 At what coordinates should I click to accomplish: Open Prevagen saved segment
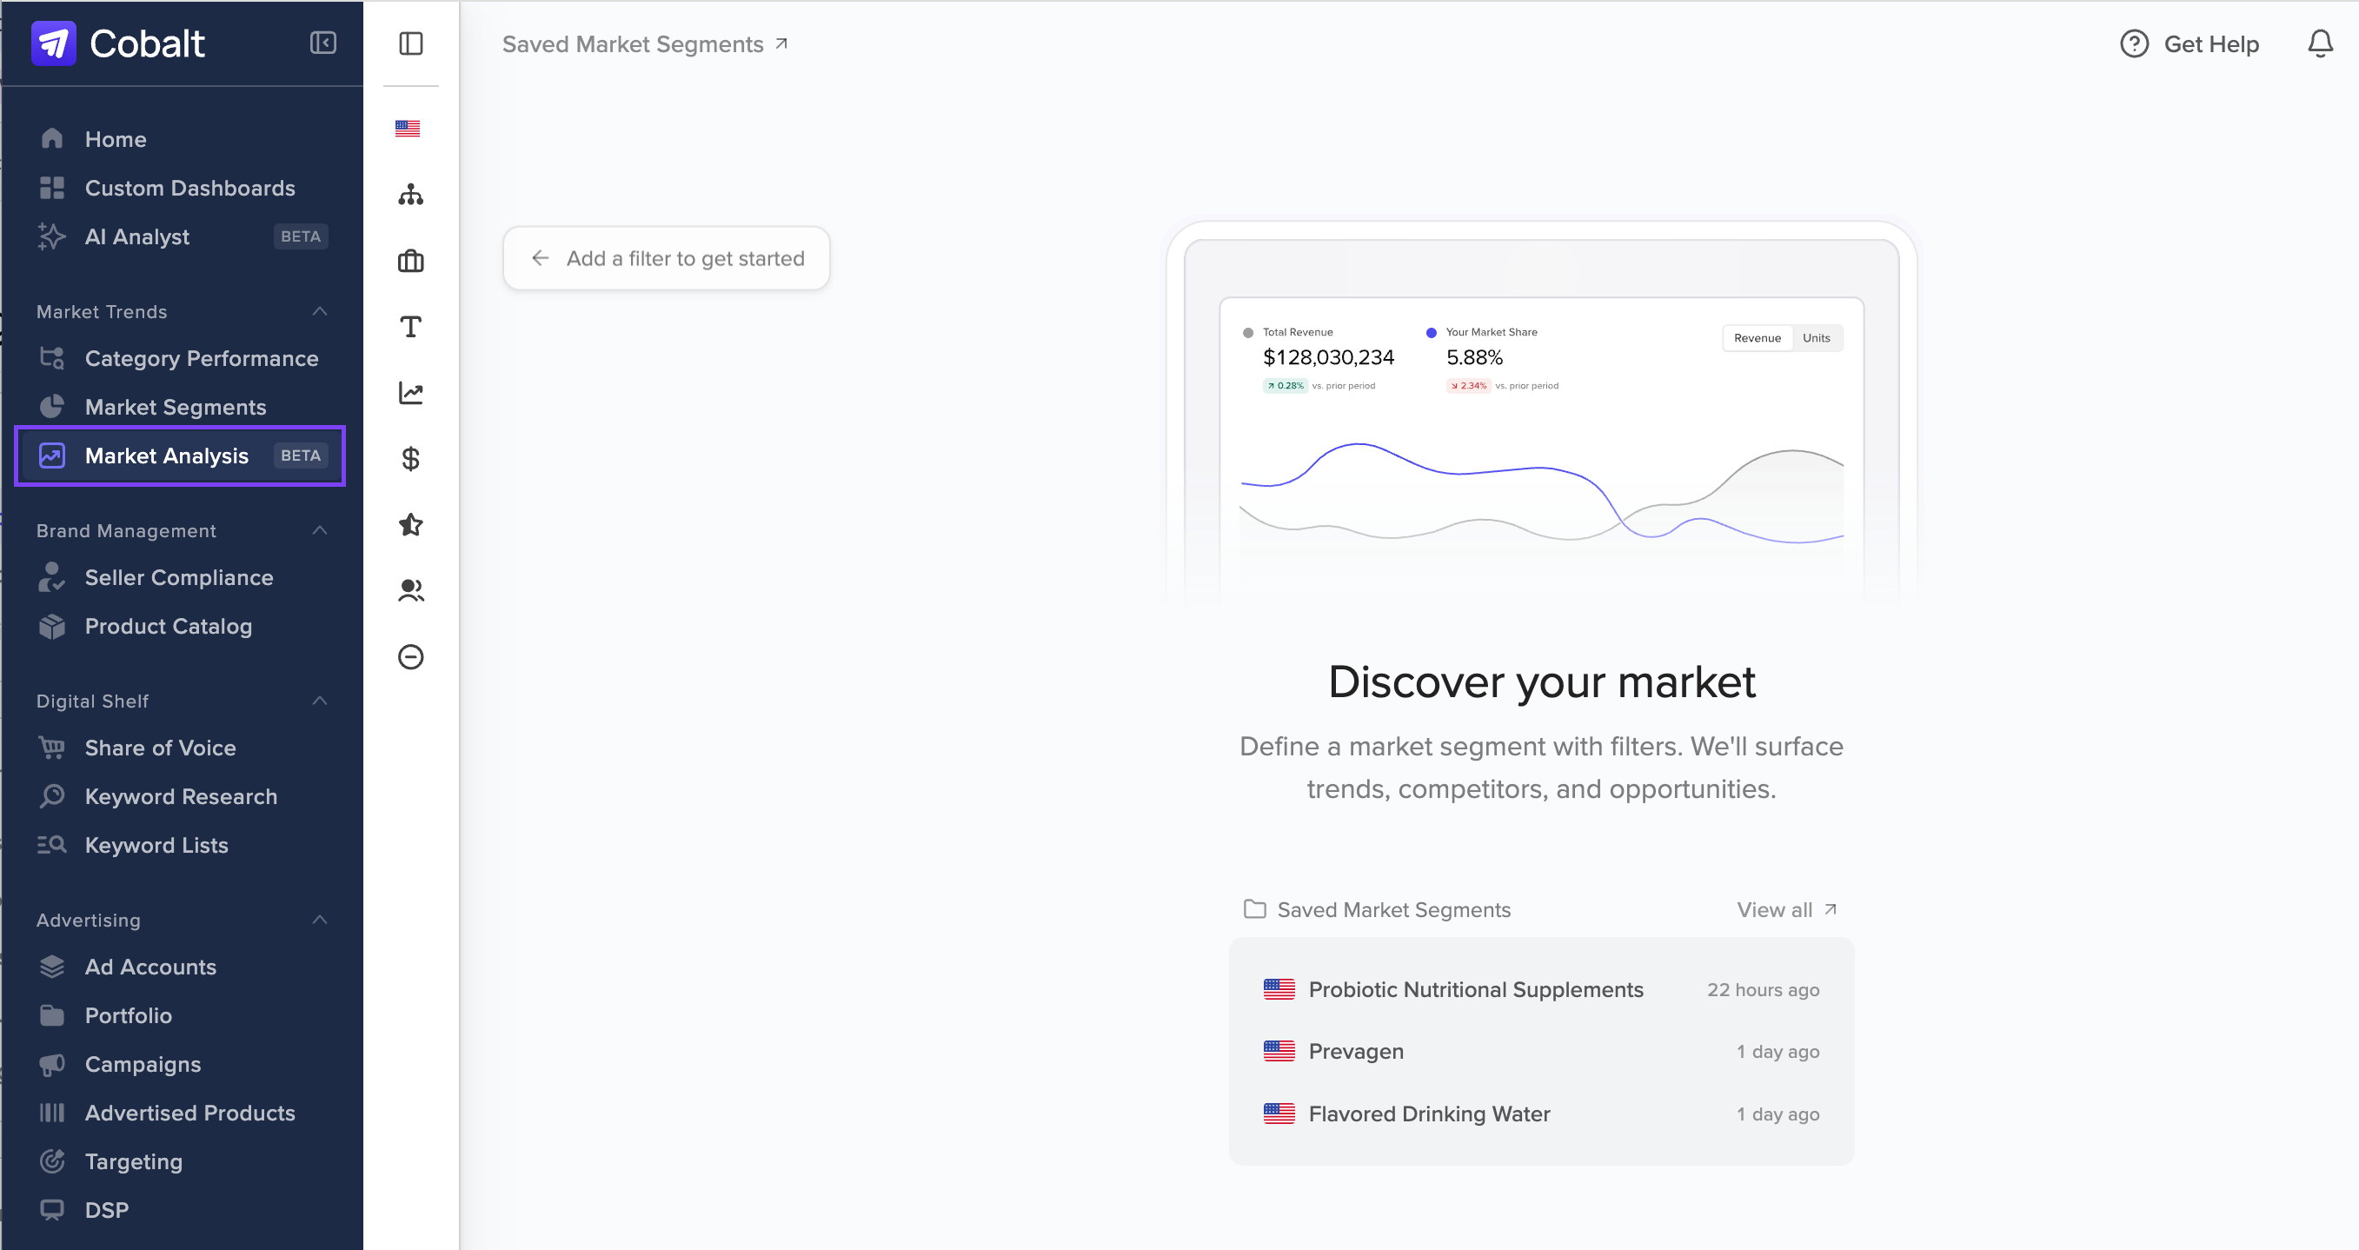coord(1541,1050)
